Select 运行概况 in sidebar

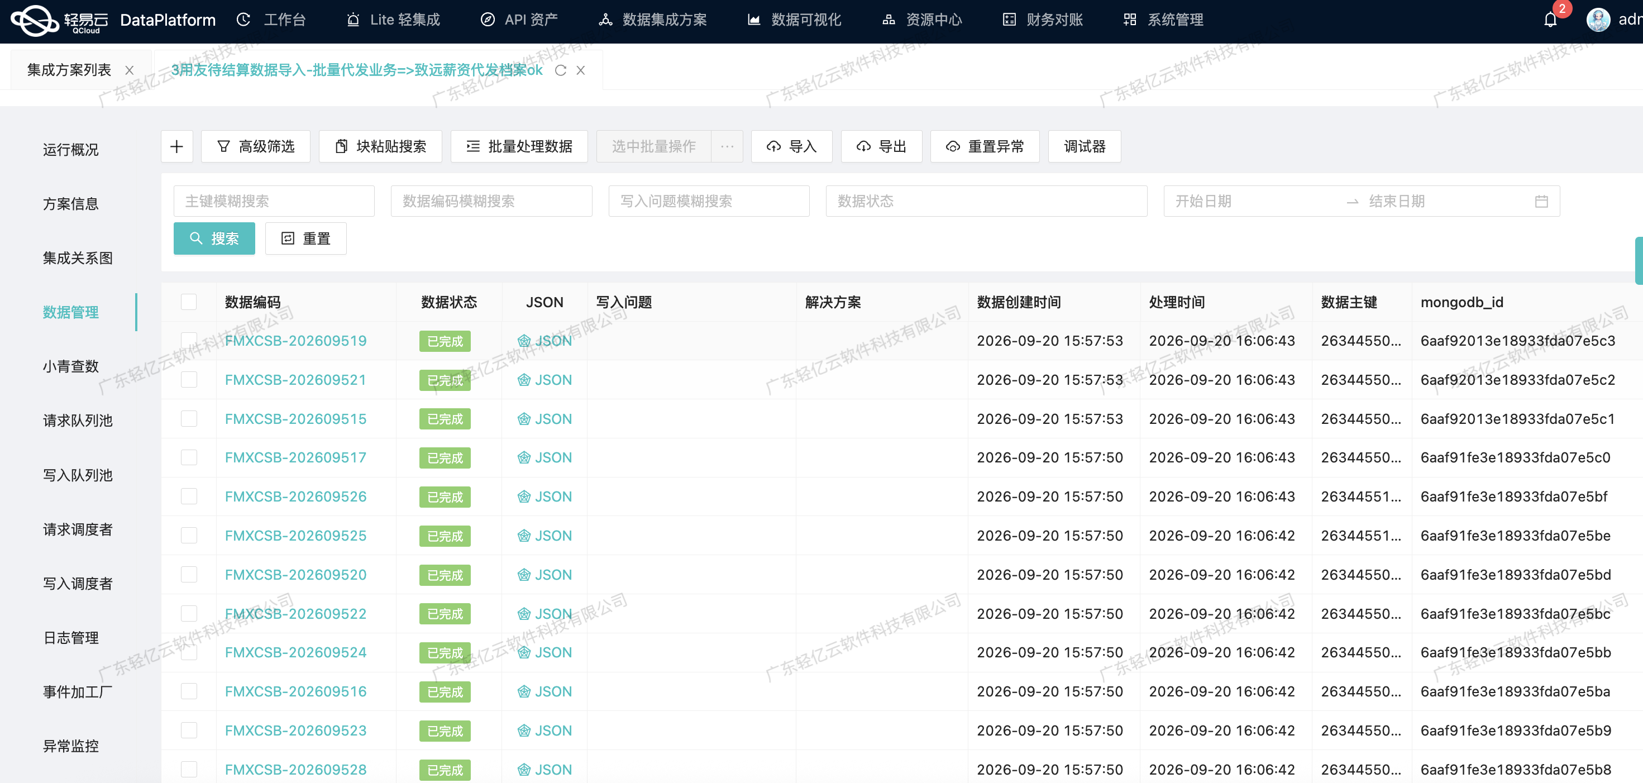[x=71, y=150]
